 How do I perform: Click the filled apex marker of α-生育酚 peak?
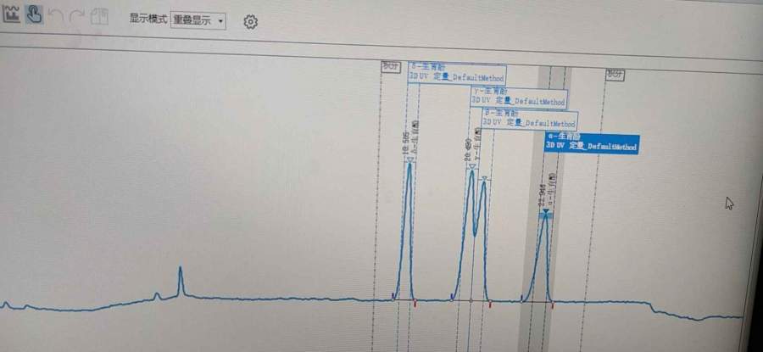(x=546, y=211)
